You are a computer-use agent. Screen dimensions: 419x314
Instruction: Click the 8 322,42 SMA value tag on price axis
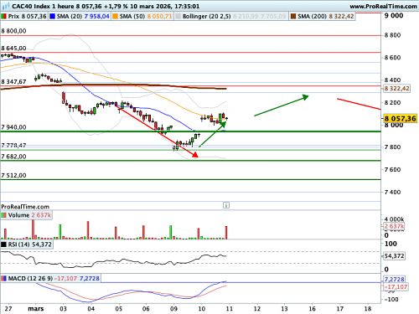pos(396,89)
